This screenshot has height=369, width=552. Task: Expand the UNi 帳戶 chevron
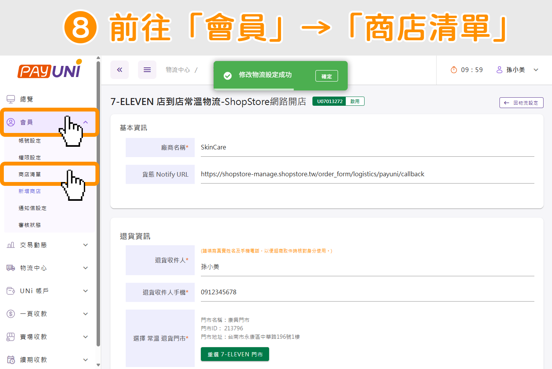tap(85, 291)
